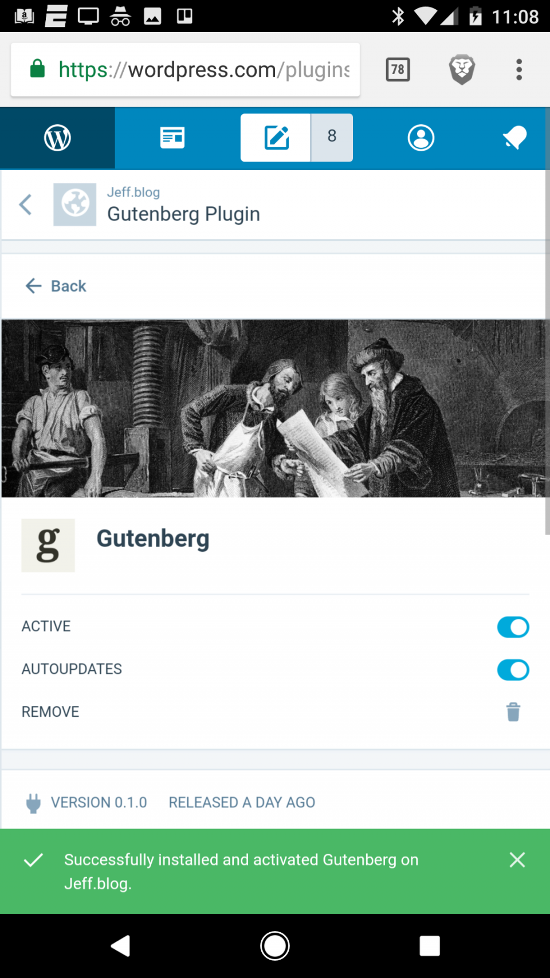
Task: Open the tab switcher showing 78
Action: (x=398, y=69)
